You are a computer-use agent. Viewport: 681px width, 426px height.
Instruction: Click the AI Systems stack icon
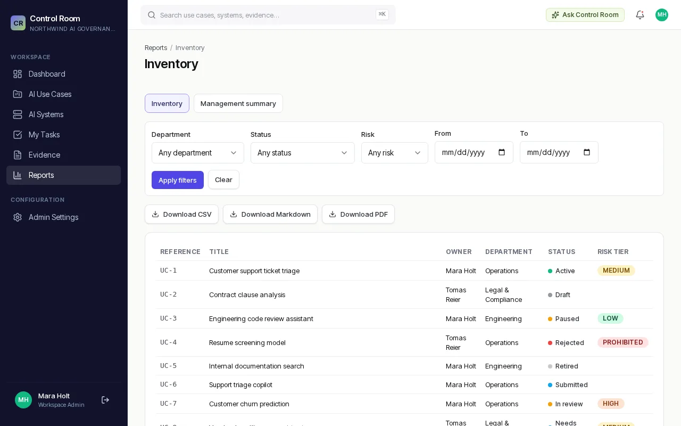click(x=18, y=114)
